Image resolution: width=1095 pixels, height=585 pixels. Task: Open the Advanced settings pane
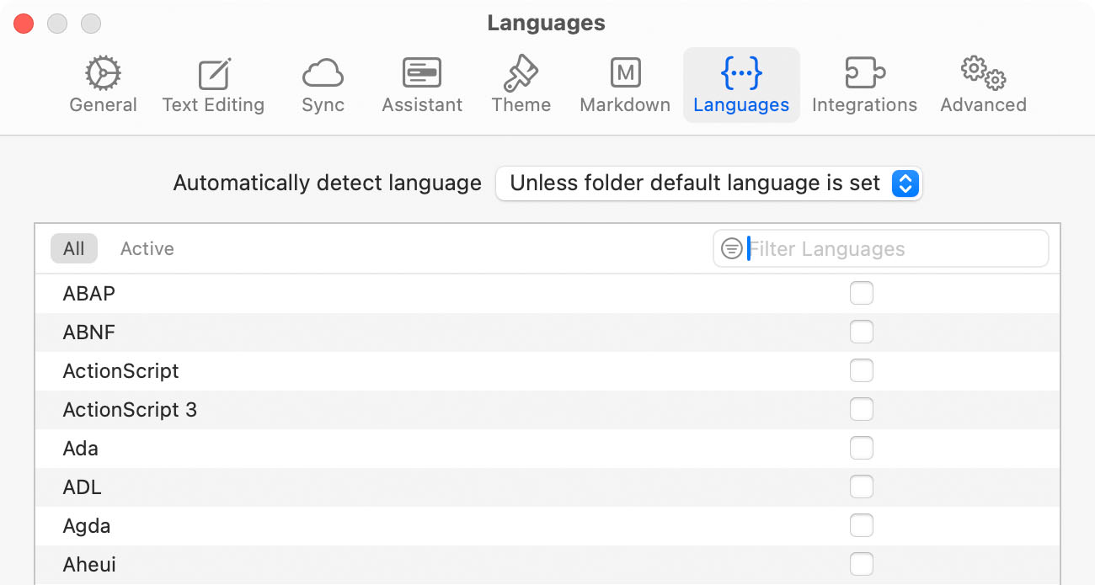[982, 82]
